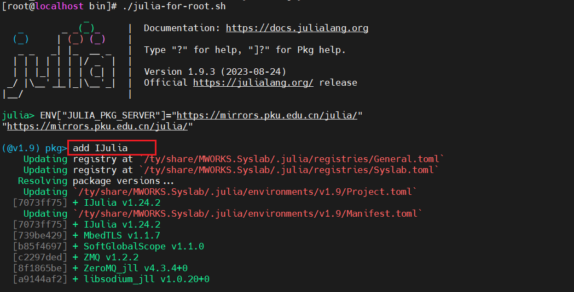This screenshot has height=292, width=574.
Task: Click the Project.toml environment path
Action: coord(245,192)
